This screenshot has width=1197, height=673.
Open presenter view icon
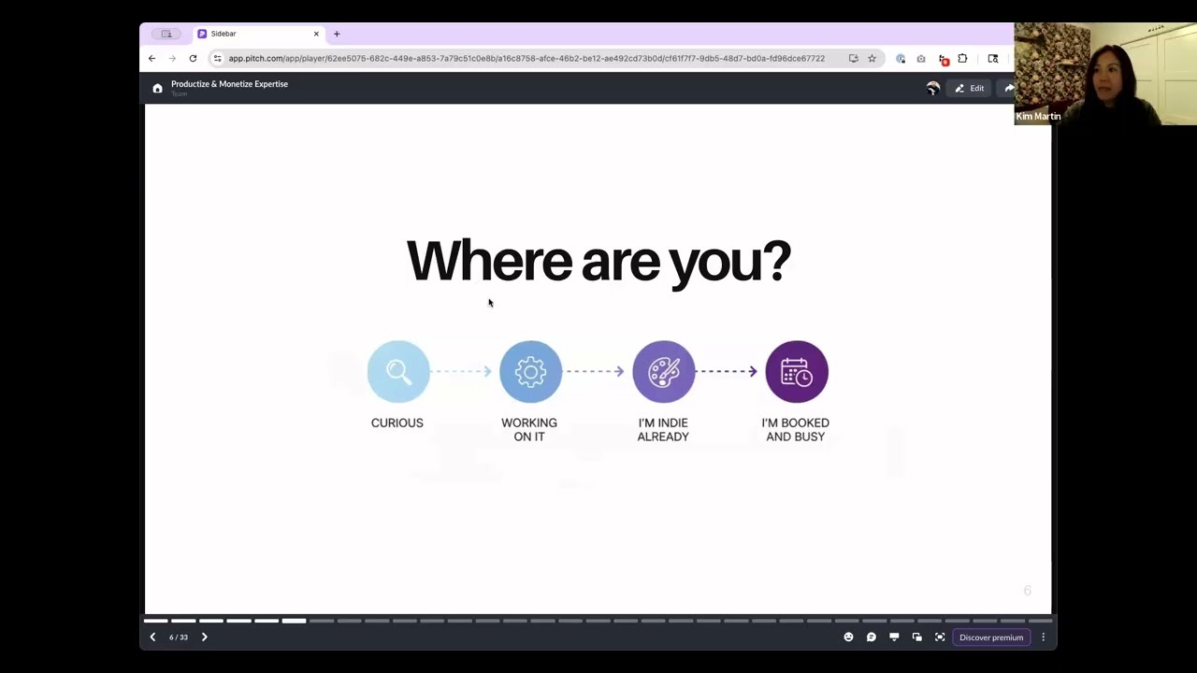pyautogui.click(x=894, y=637)
